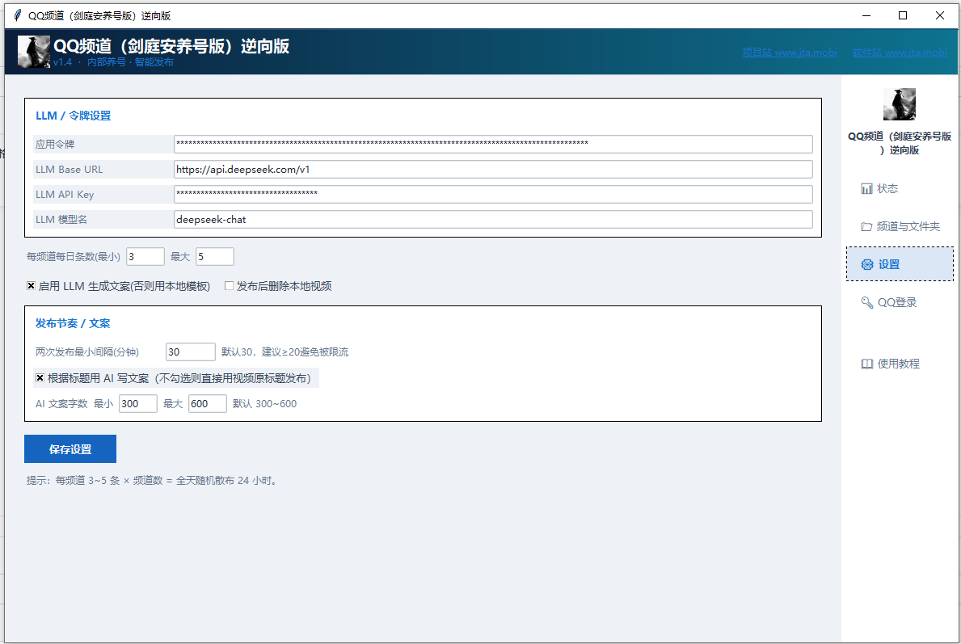Click the 两次发布最小间隔 field showing 30
This screenshot has height=644, width=961.
(191, 351)
